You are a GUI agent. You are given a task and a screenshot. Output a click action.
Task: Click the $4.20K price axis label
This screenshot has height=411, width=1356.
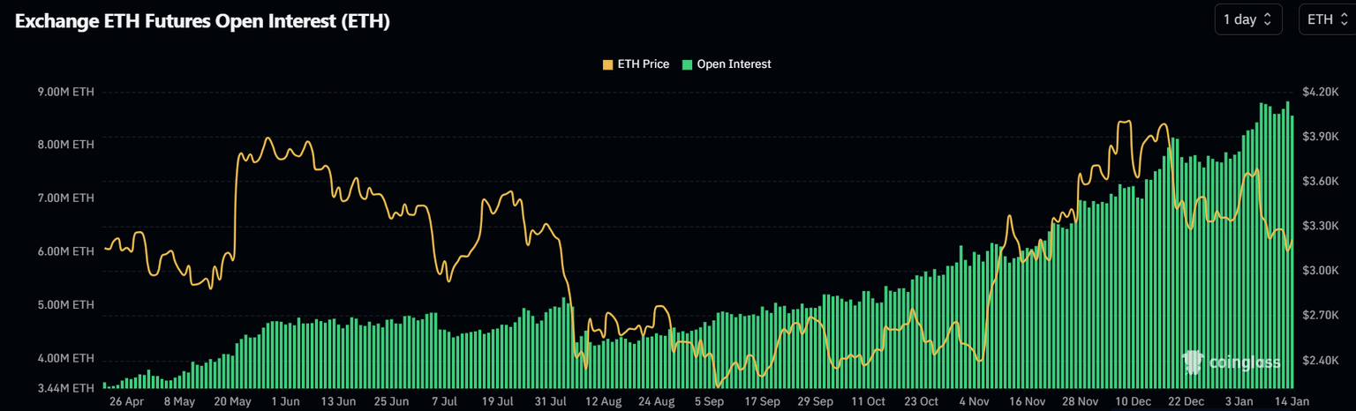1321,92
